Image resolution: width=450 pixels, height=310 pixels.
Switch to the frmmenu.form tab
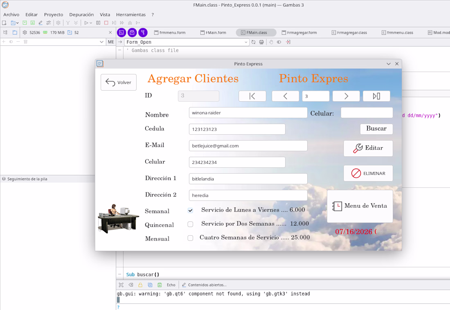(x=170, y=33)
